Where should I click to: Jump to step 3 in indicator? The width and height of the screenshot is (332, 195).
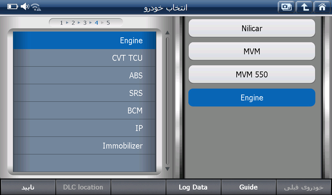[x=85, y=23]
